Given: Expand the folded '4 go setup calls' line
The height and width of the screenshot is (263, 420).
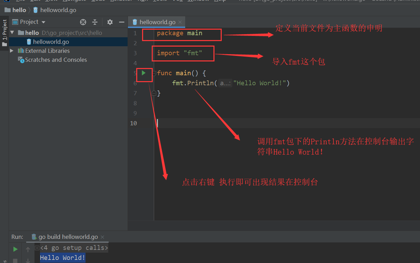Looking at the screenshot, I should click(37, 248).
